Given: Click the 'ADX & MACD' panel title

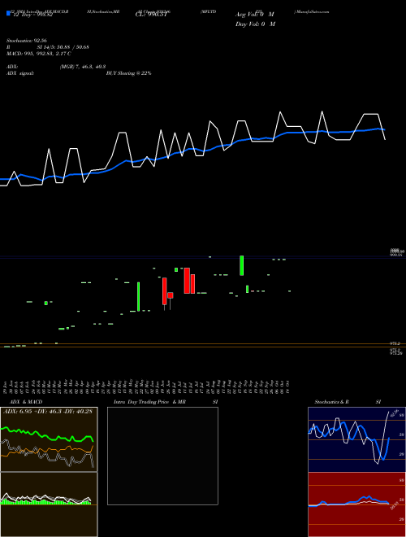Looking at the screenshot, I should [26, 402].
